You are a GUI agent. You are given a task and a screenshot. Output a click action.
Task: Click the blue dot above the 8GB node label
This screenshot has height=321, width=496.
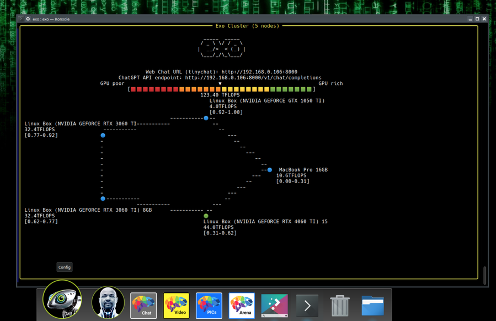point(103,199)
